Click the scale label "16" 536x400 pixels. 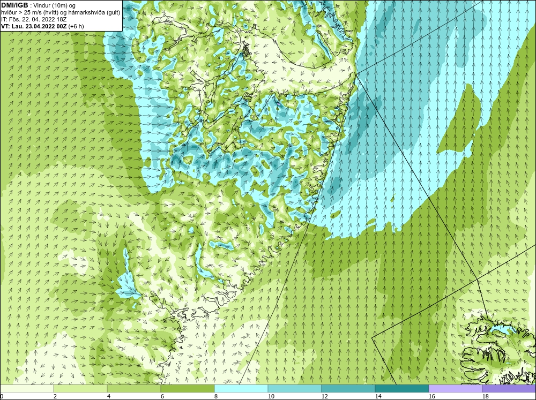pyautogui.click(x=431, y=396)
